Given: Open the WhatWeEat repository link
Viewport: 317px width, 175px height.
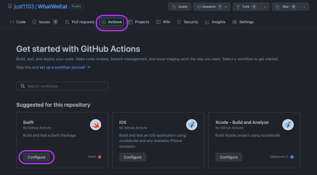Looking at the screenshot, I should [x=53, y=6].
